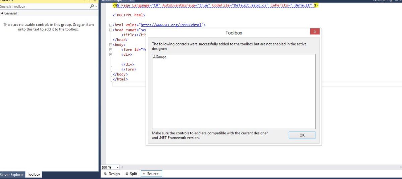This screenshot has width=402, height=179.
Task: Click the closing </div> tag in the code
Action: (128, 64)
